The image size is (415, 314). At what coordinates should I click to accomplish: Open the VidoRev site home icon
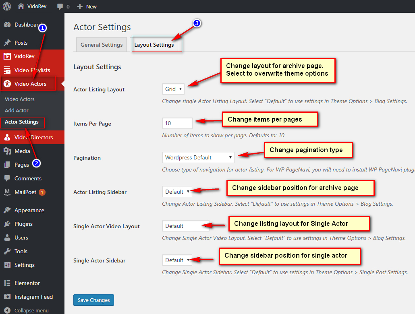point(21,6)
